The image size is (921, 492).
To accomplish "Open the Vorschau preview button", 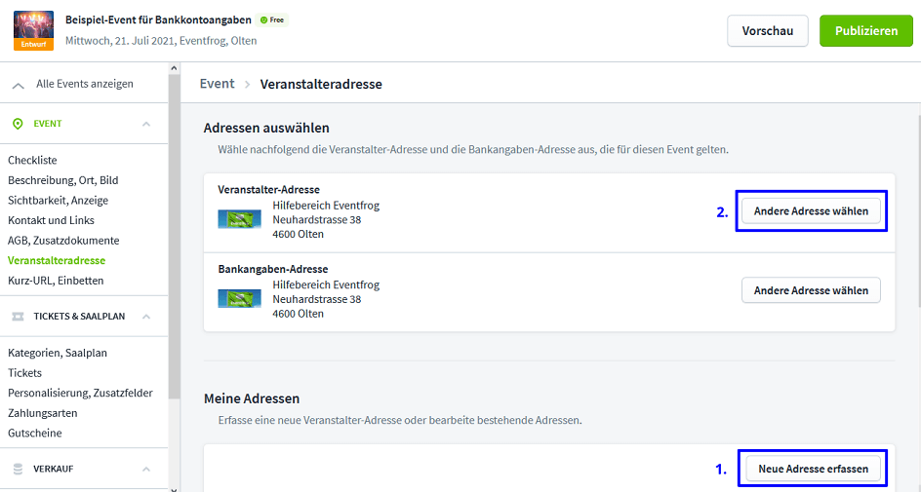I will [x=767, y=31].
